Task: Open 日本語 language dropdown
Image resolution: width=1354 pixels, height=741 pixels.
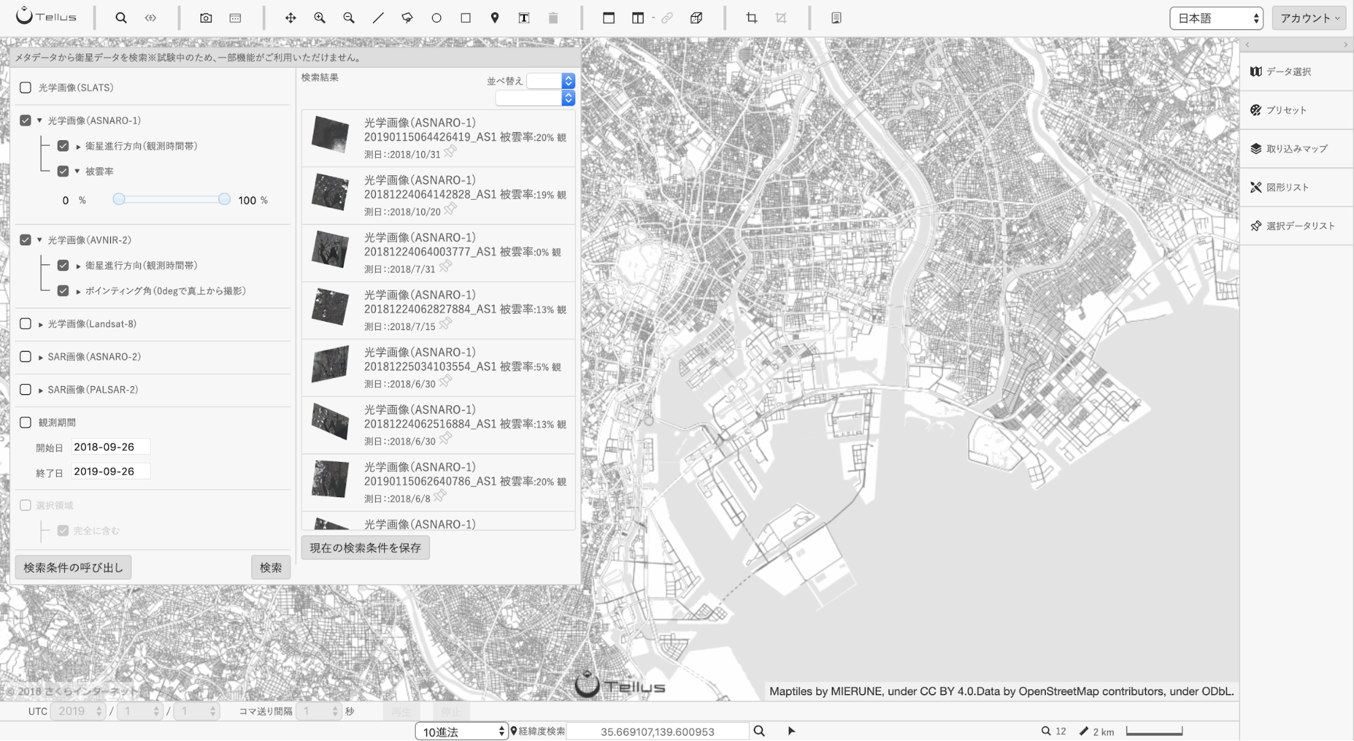Action: [x=1217, y=18]
